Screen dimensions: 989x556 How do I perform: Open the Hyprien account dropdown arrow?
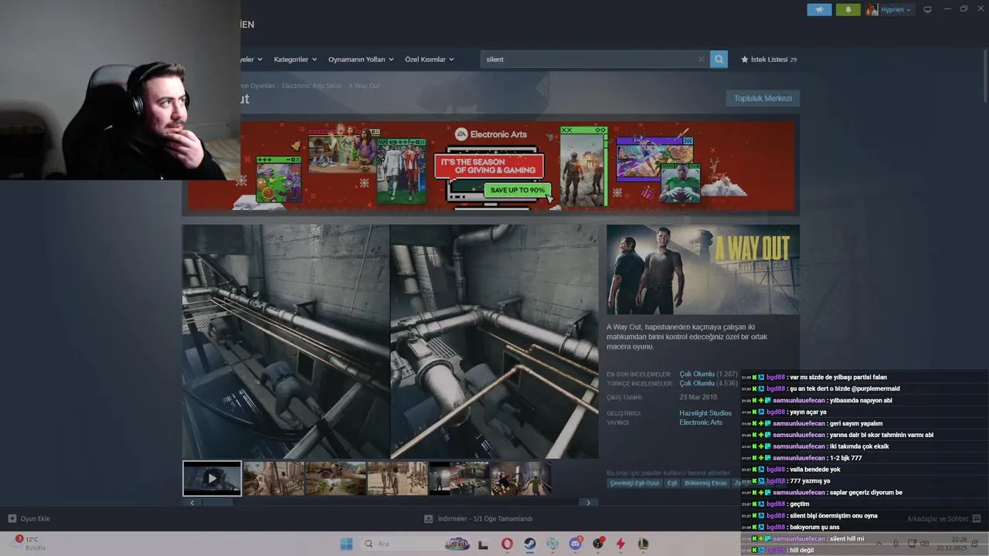click(x=908, y=10)
